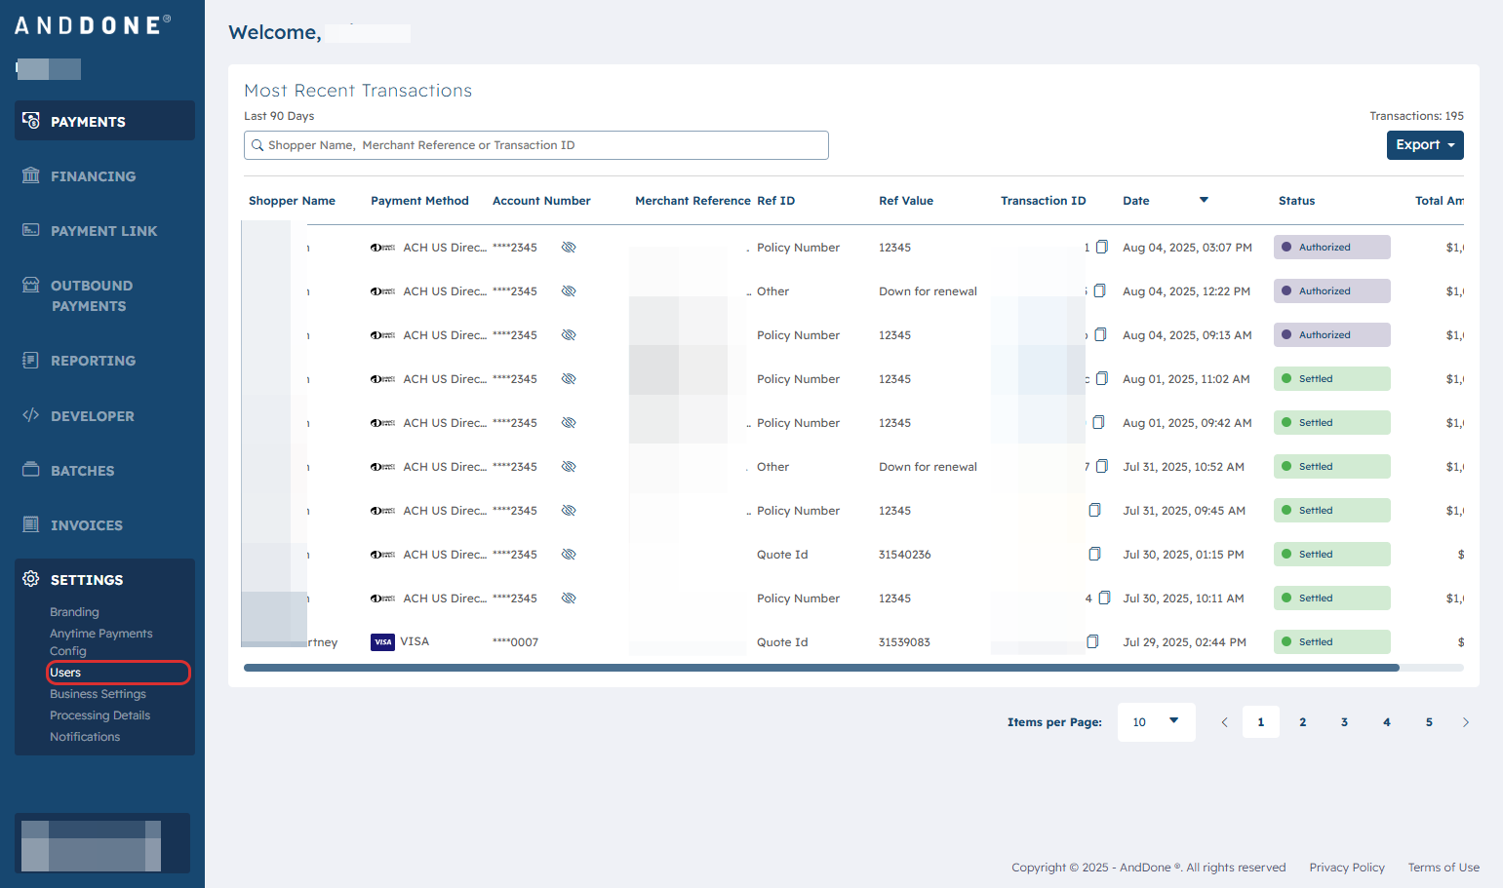This screenshot has height=888, width=1503.
Task: Copy transaction ID for Aug 04 03:07 PM row
Action: [1101, 248]
